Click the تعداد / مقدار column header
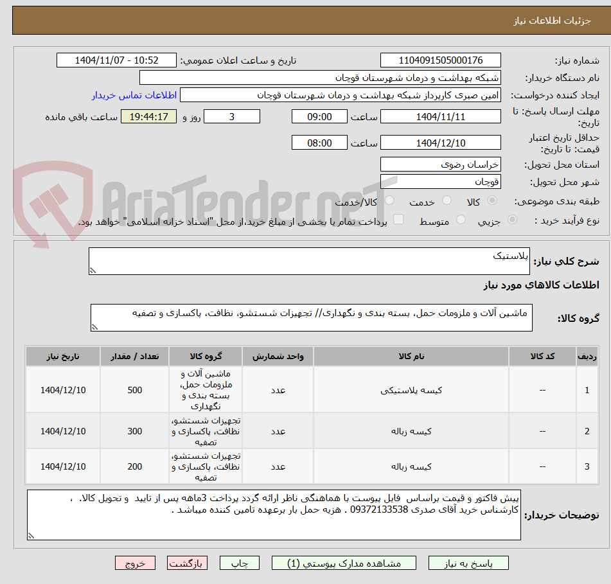611x584 pixels. 134,356
